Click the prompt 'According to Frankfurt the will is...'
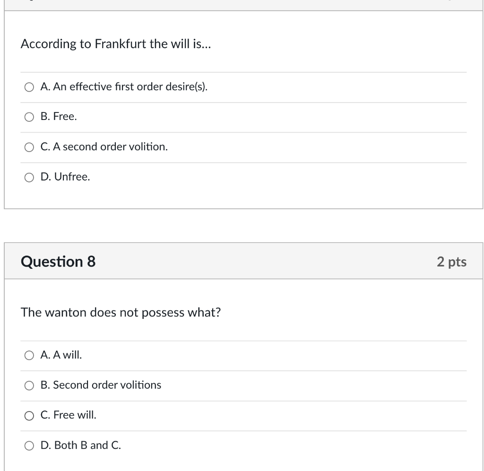 tap(116, 44)
